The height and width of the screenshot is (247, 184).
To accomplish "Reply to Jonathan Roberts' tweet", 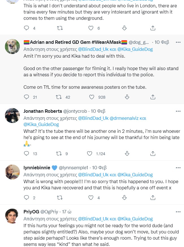I will (27, 153).
